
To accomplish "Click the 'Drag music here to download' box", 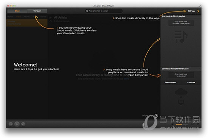I will click(181, 75).
